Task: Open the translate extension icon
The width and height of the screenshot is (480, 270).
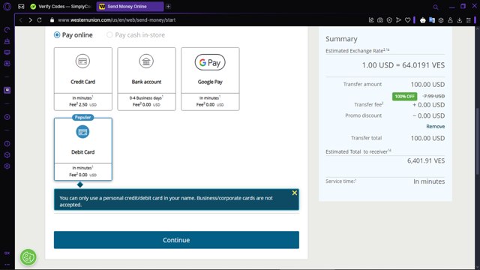Action: coord(432,20)
